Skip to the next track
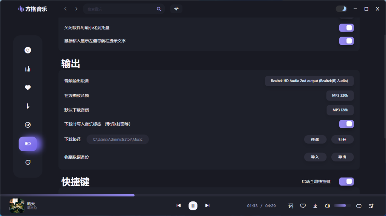Screen dimensions: 386x216 [x=207, y=205]
